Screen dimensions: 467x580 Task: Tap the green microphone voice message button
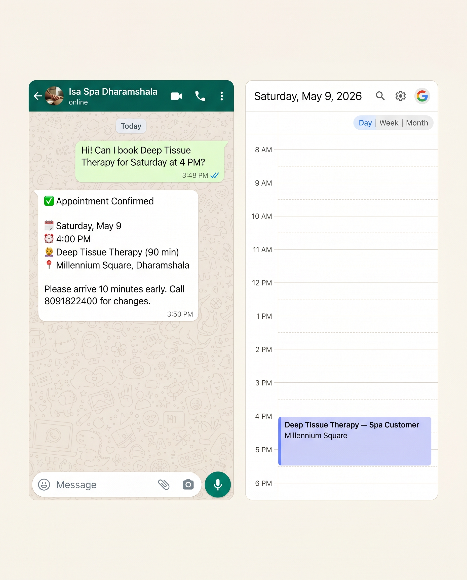pyautogui.click(x=218, y=484)
